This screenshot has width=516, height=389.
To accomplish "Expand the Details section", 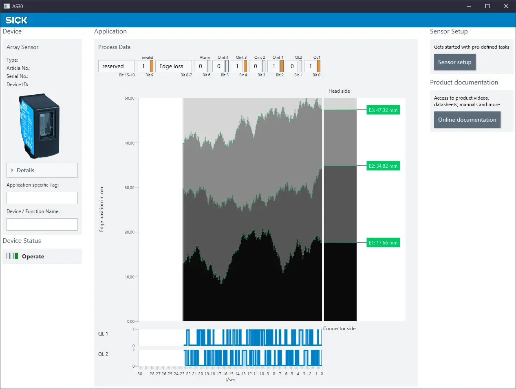I will [x=42, y=170].
